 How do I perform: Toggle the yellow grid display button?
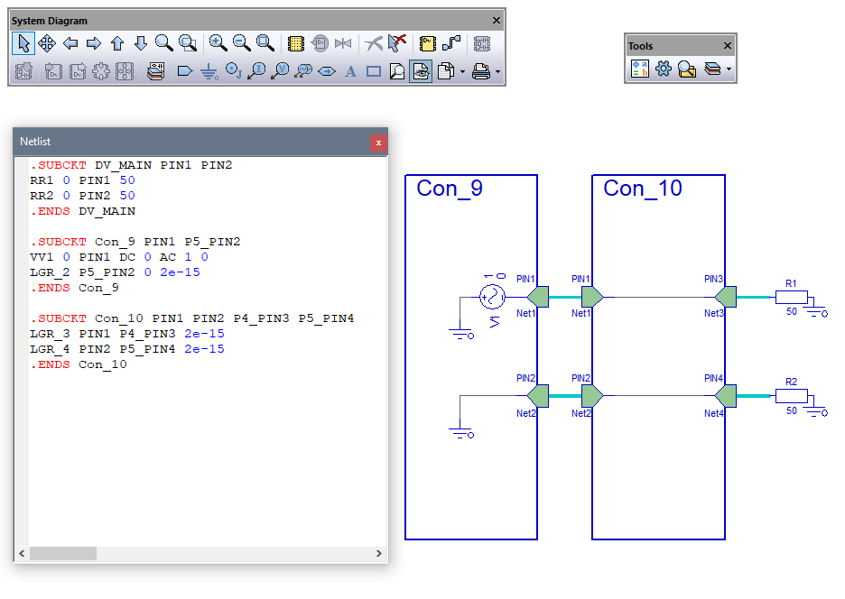(x=295, y=42)
